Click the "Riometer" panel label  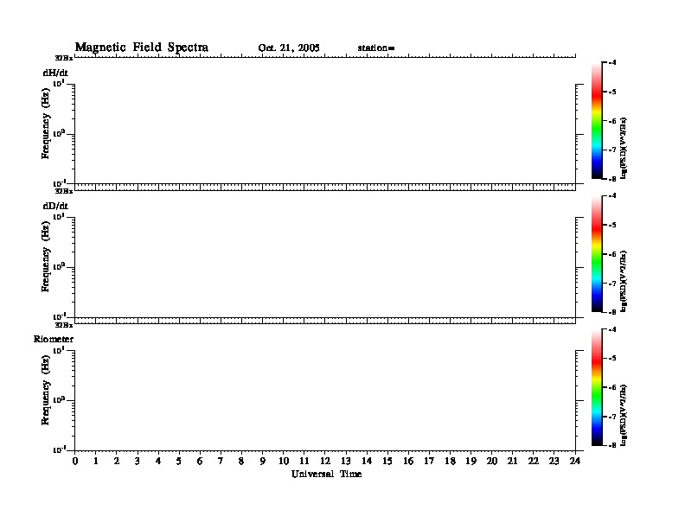tap(54, 339)
